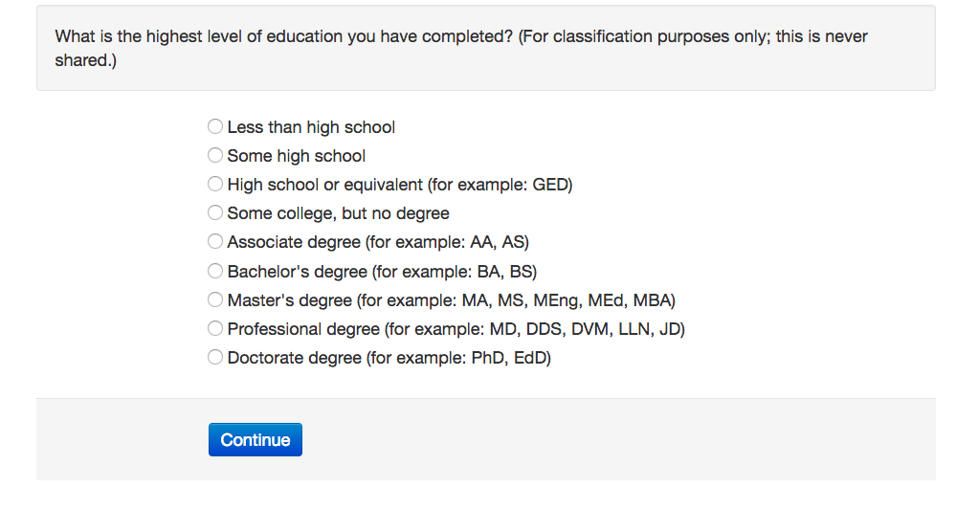Click the 'MA, MS, MEng, MEd, MBA' label
Screen dimensions: 978x509
tap(567, 300)
